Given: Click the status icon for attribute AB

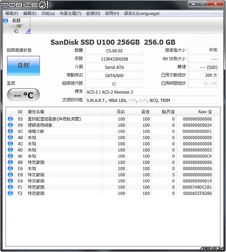Looking at the screenshot, I should (x=10, y=137).
